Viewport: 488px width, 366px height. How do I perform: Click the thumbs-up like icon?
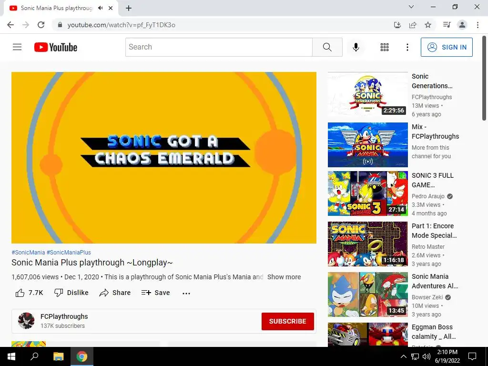[x=20, y=293]
